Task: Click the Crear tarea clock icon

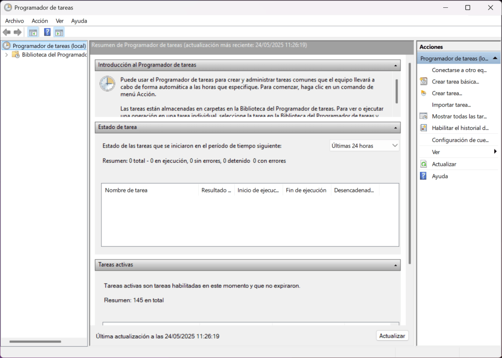Action: (x=424, y=93)
